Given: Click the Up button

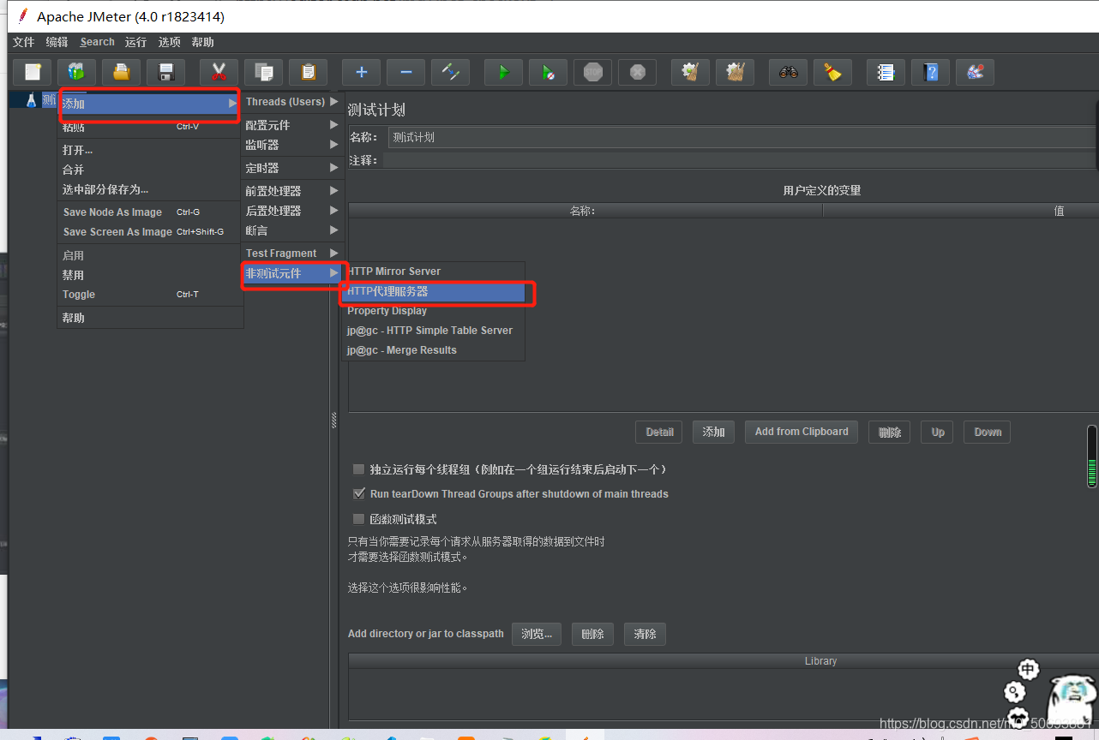Looking at the screenshot, I should click(x=938, y=432).
